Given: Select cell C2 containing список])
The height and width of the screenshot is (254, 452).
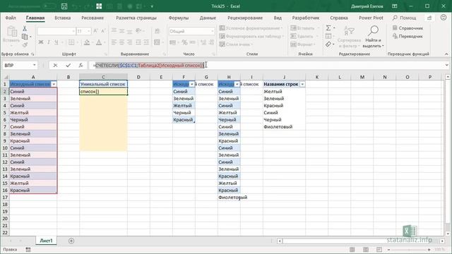Looking at the screenshot, I should (103, 92).
